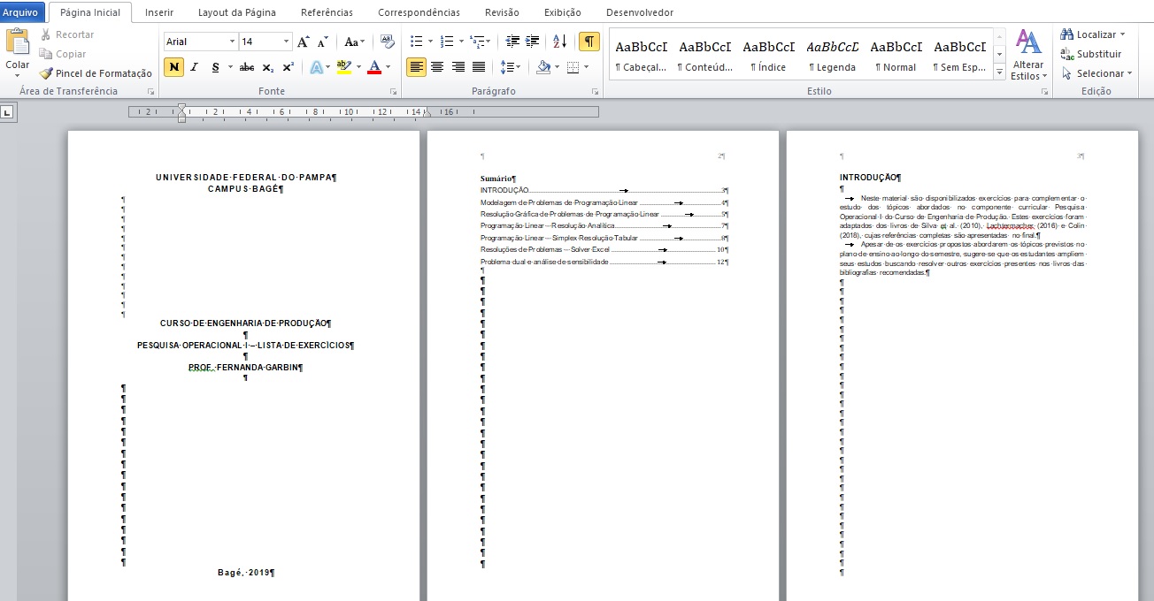Align text to the right
The height and width of the screenshot is (601, 1154).
pyautogui.click(x=458, y=67)
